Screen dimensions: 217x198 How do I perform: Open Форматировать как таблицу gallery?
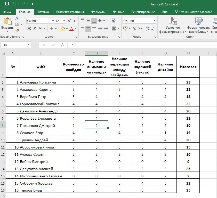pyautogui.click(x=199, y=25)
